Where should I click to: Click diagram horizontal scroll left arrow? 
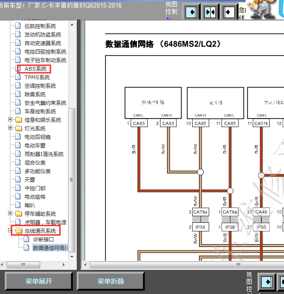[85, 265]
